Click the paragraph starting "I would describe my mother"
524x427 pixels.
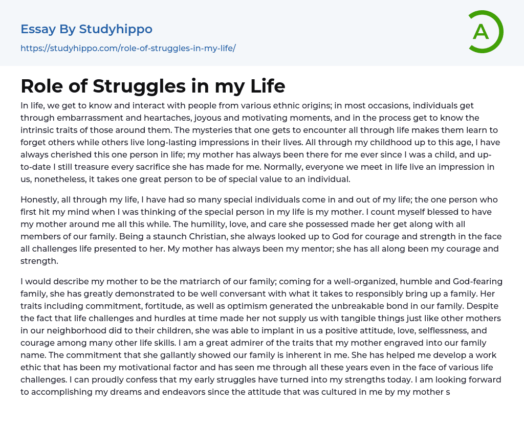pyautogui.click(x=261, y=338)
